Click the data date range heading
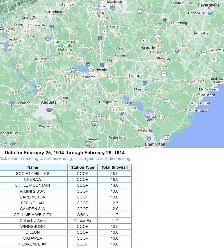This screenshot has height=248, width=224. point(65,153)
